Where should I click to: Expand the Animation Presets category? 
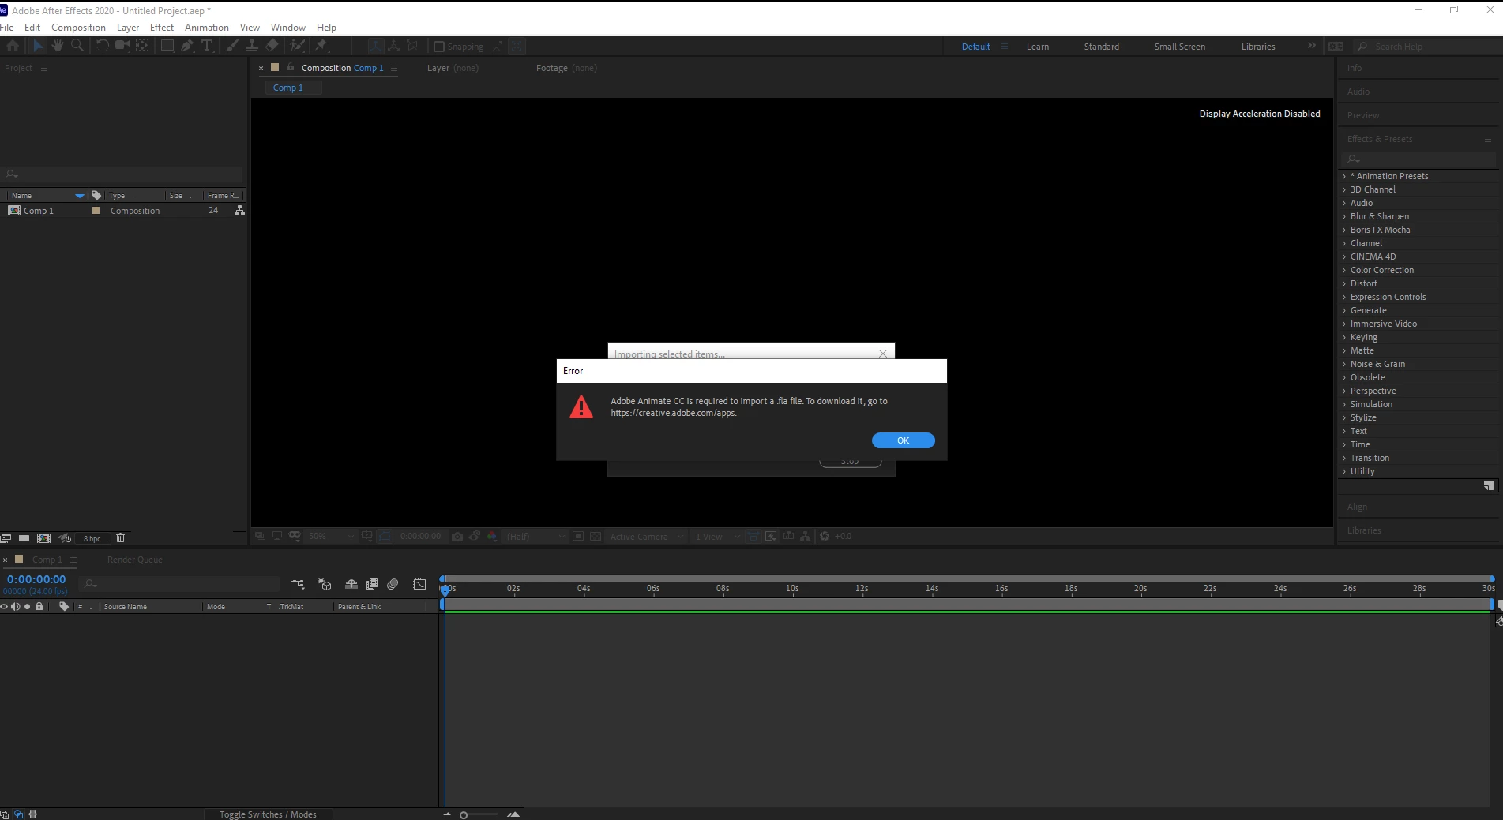[x=1344, y=176]
